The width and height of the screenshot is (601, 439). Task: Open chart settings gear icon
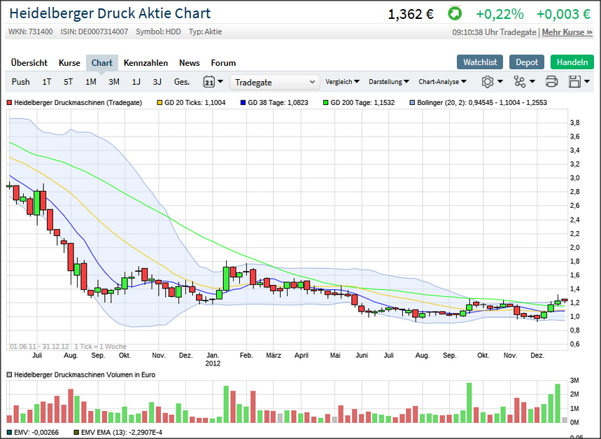click(488, 82)
